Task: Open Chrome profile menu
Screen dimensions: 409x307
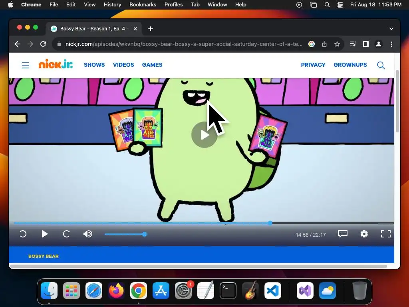Action: 379,44
